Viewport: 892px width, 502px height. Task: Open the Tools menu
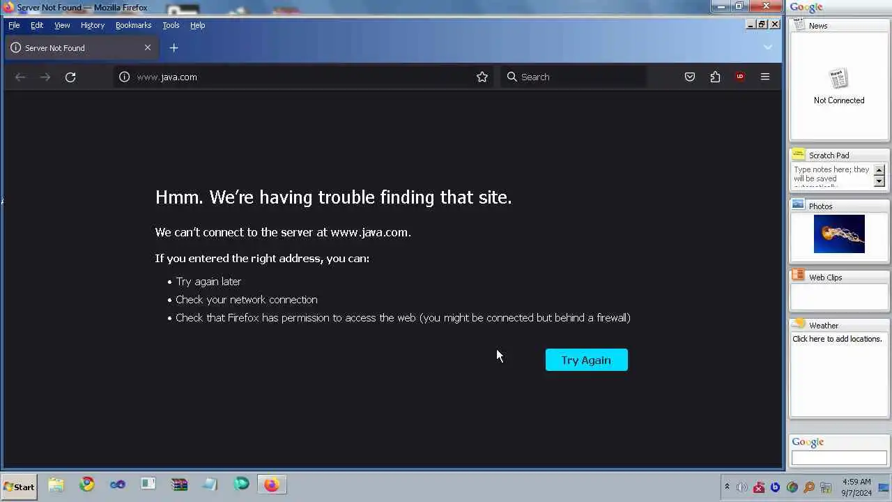[x=171, y=25]
